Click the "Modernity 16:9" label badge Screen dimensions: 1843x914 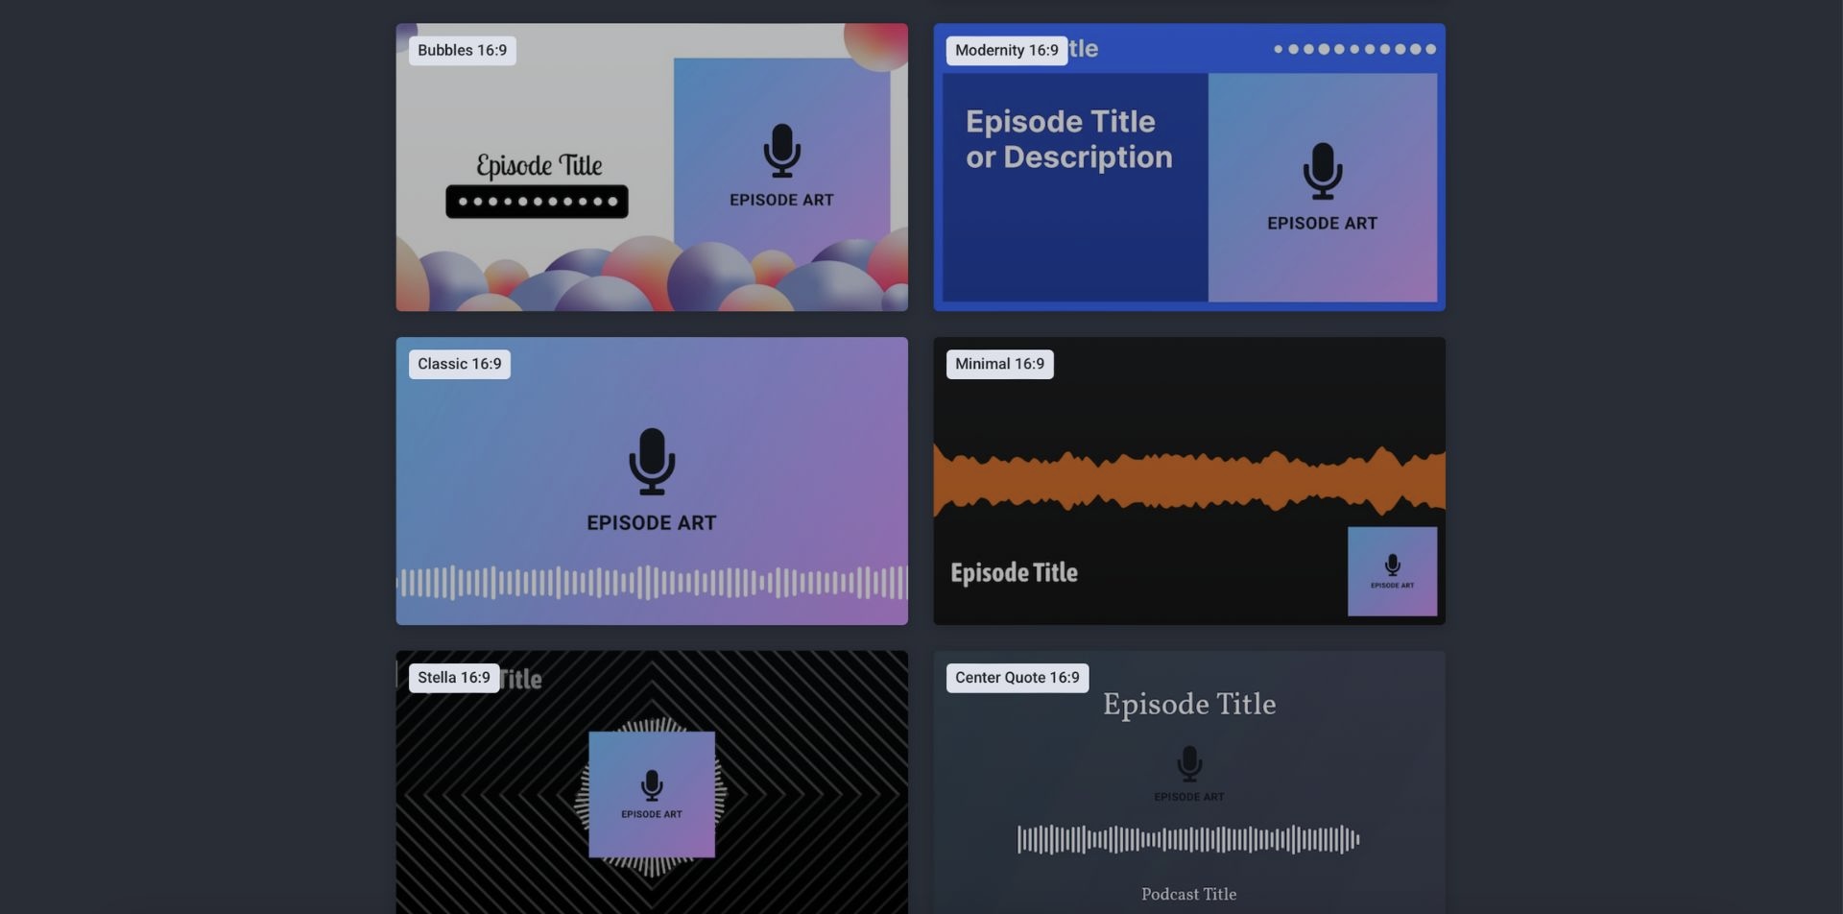click(1007, 51)
